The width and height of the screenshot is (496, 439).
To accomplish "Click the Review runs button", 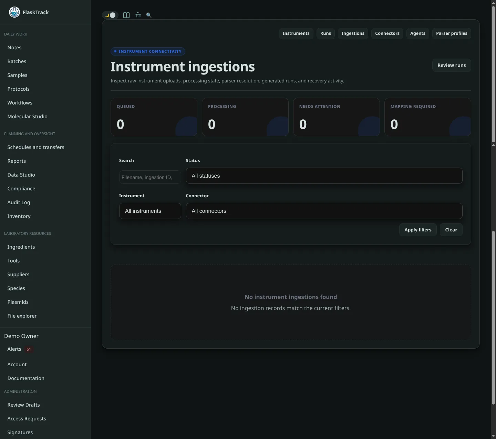I will click(x=452, y=65).
